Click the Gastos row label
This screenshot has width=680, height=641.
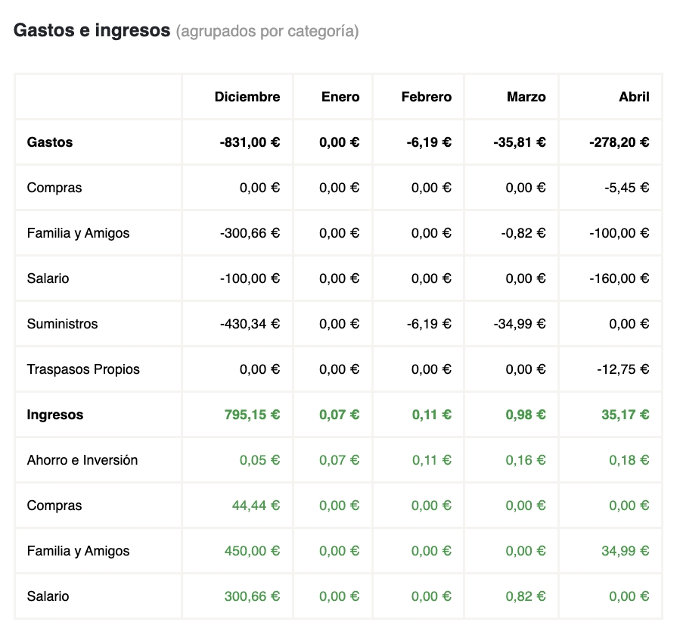(x=50, y=142)
